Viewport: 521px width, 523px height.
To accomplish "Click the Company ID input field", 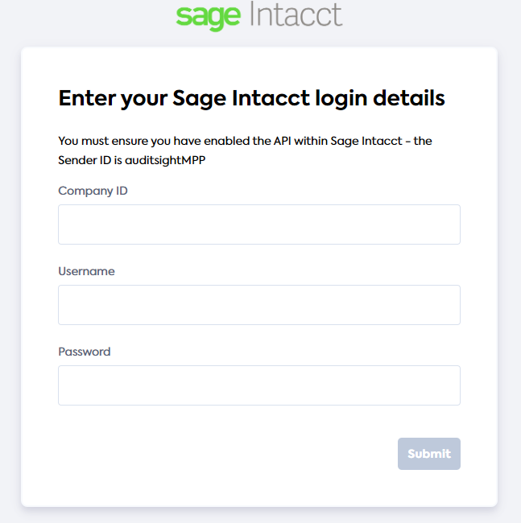I will pyautogui.click(x=259, y=224).
